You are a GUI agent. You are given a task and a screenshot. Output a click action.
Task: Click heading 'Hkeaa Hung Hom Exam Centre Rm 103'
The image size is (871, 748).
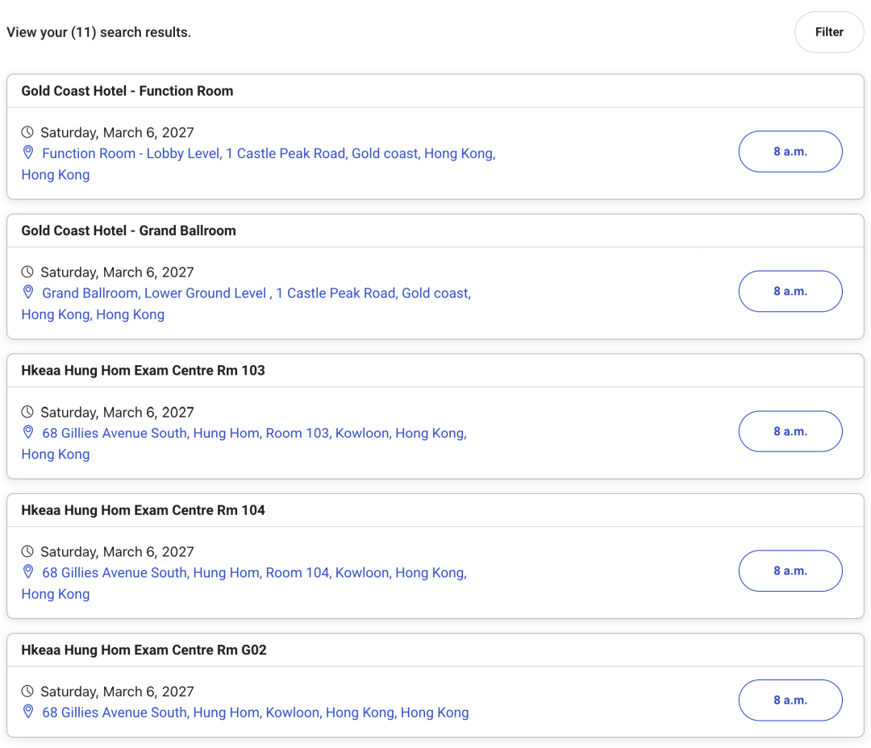(143, 371)
